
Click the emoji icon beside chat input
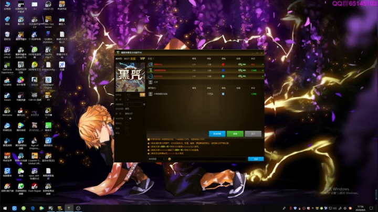[x=170, y=159]
